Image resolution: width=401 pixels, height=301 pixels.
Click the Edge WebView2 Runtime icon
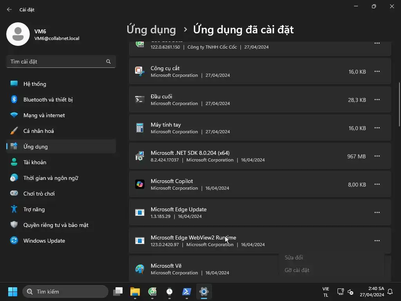coord(140,241)
